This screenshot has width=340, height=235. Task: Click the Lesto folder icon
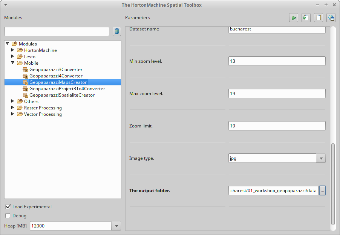click(20, 56)
